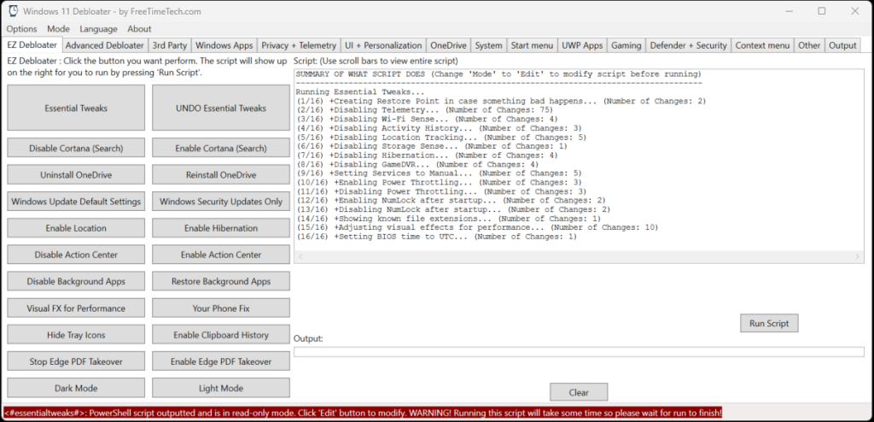Click Enable Location button
This screenshot has height=422, width=874.
76,228
